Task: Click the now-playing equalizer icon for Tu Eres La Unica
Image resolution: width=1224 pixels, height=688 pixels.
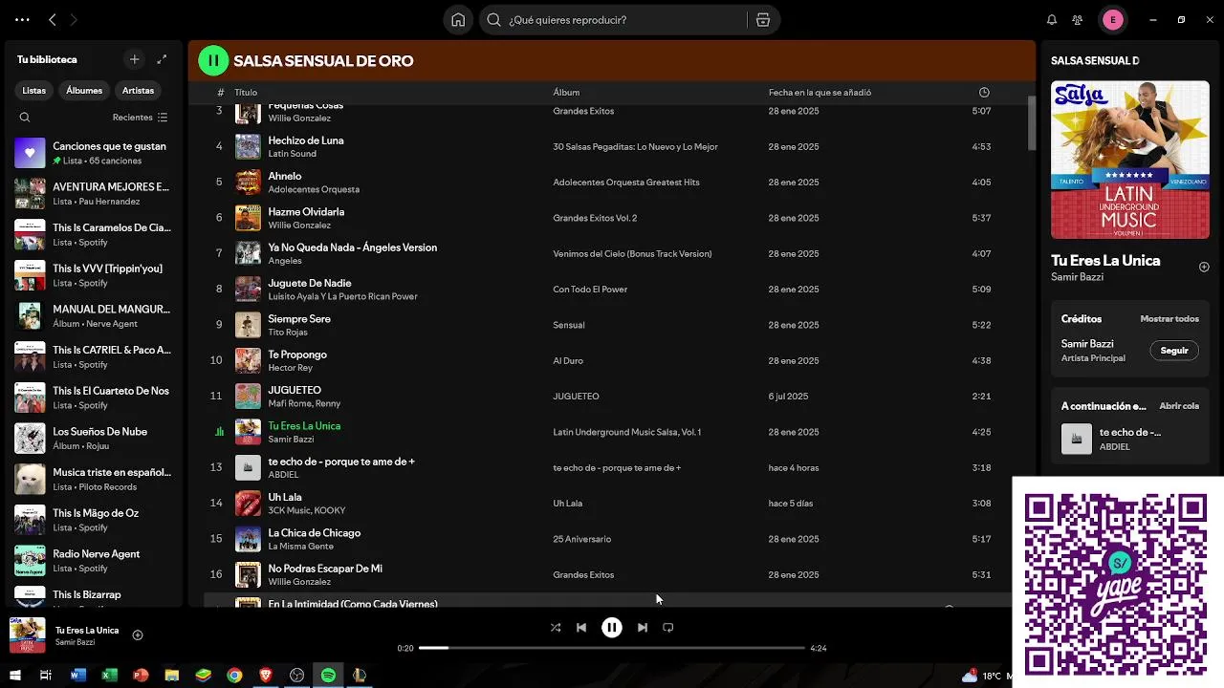Action: click(219, 432)
